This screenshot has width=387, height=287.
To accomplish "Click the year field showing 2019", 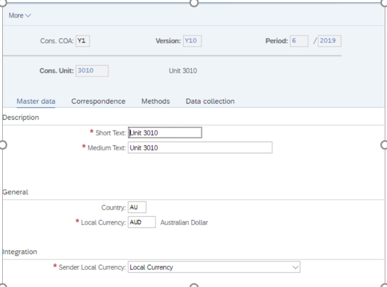I will [329, 41].
